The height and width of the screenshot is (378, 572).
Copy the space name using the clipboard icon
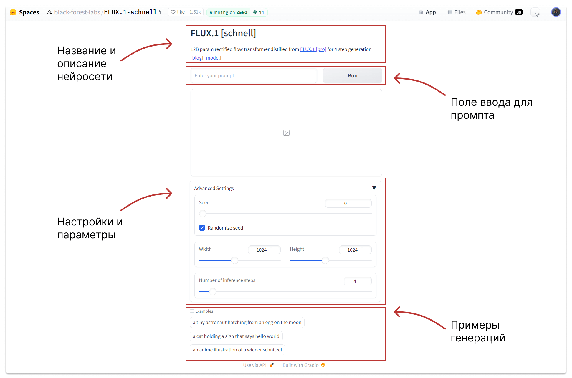coord(161,12)
